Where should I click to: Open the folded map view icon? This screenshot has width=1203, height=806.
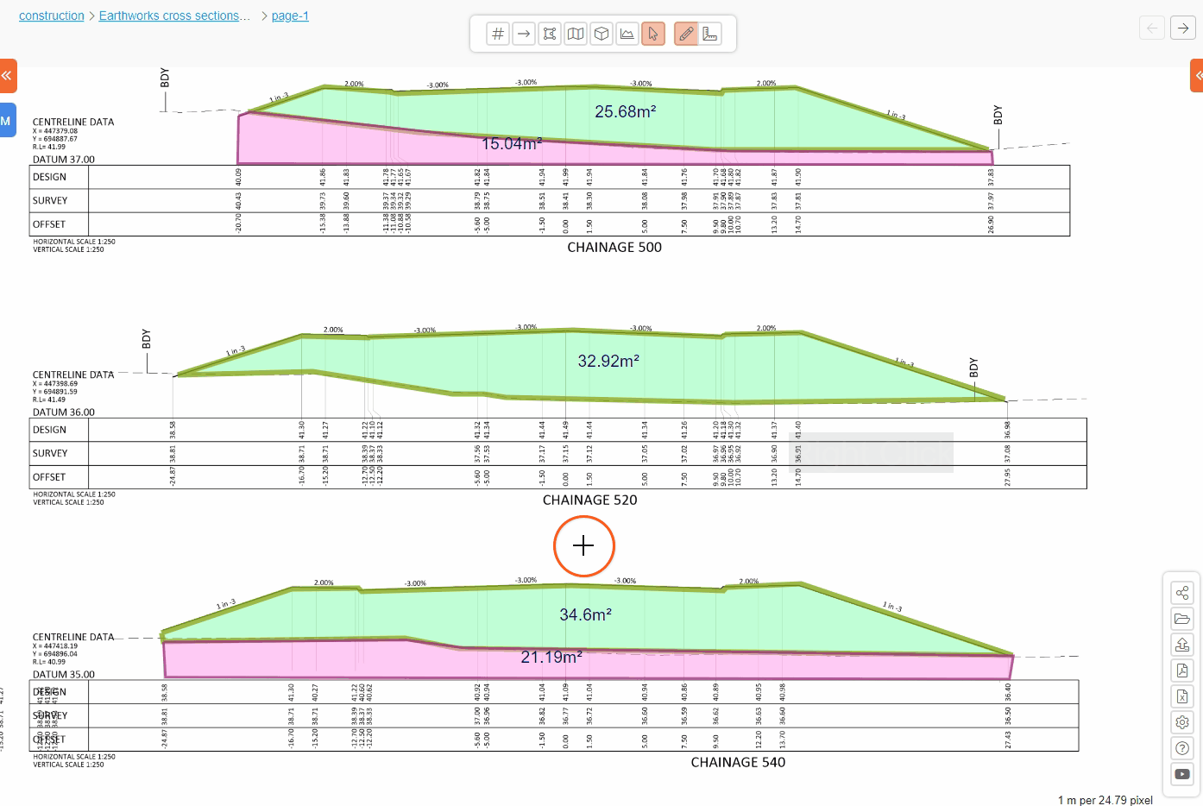coord(576,34)
